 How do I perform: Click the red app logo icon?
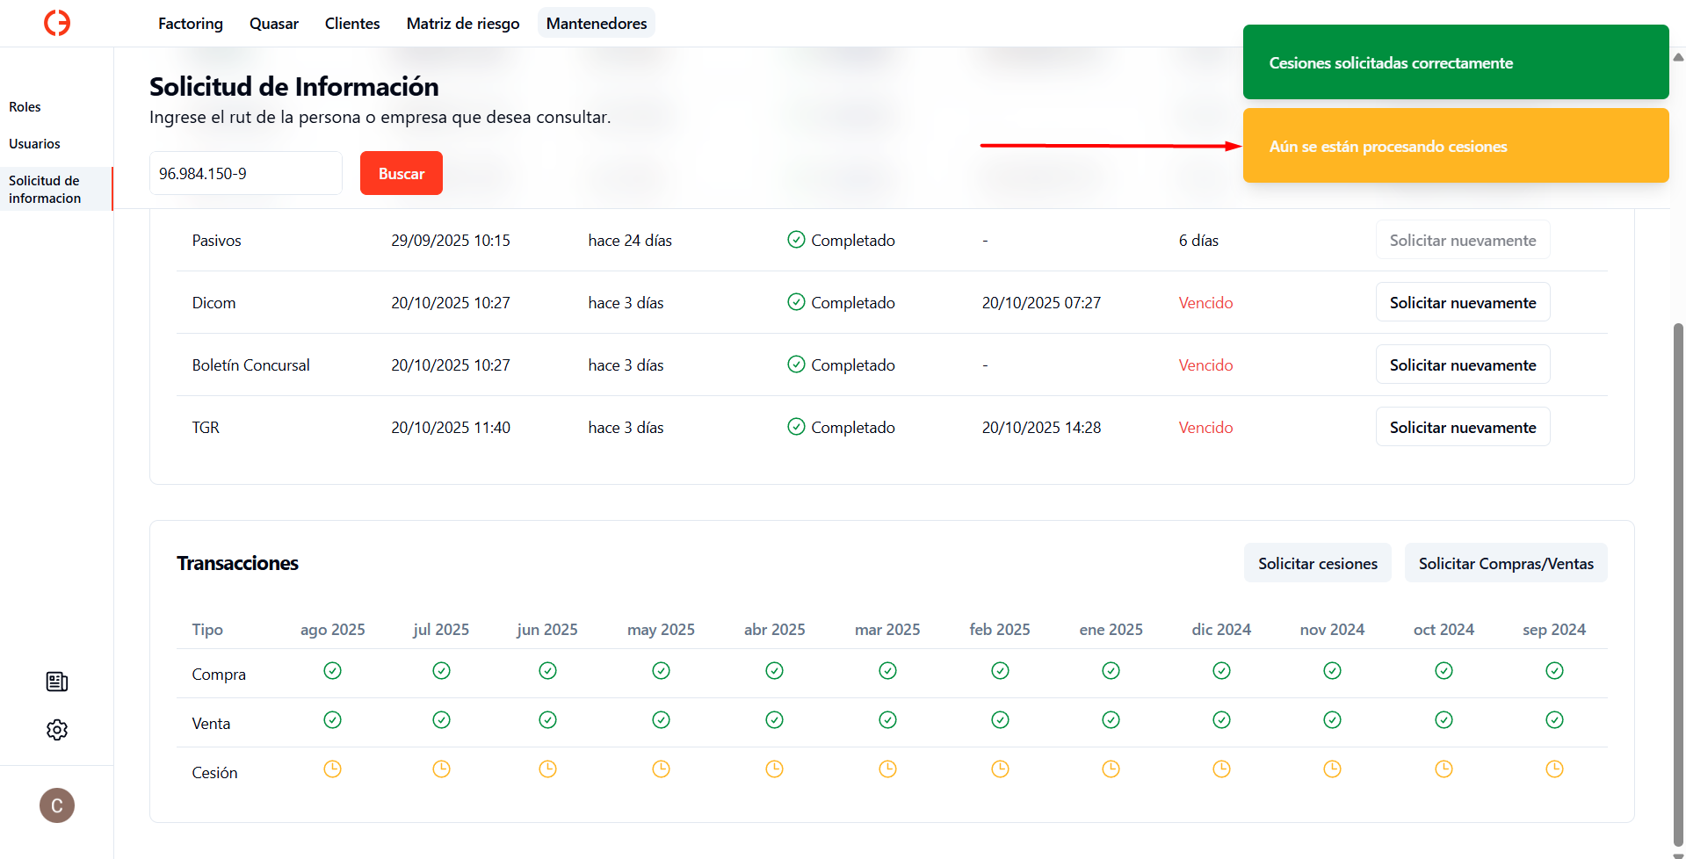click(x=57, y=23)
